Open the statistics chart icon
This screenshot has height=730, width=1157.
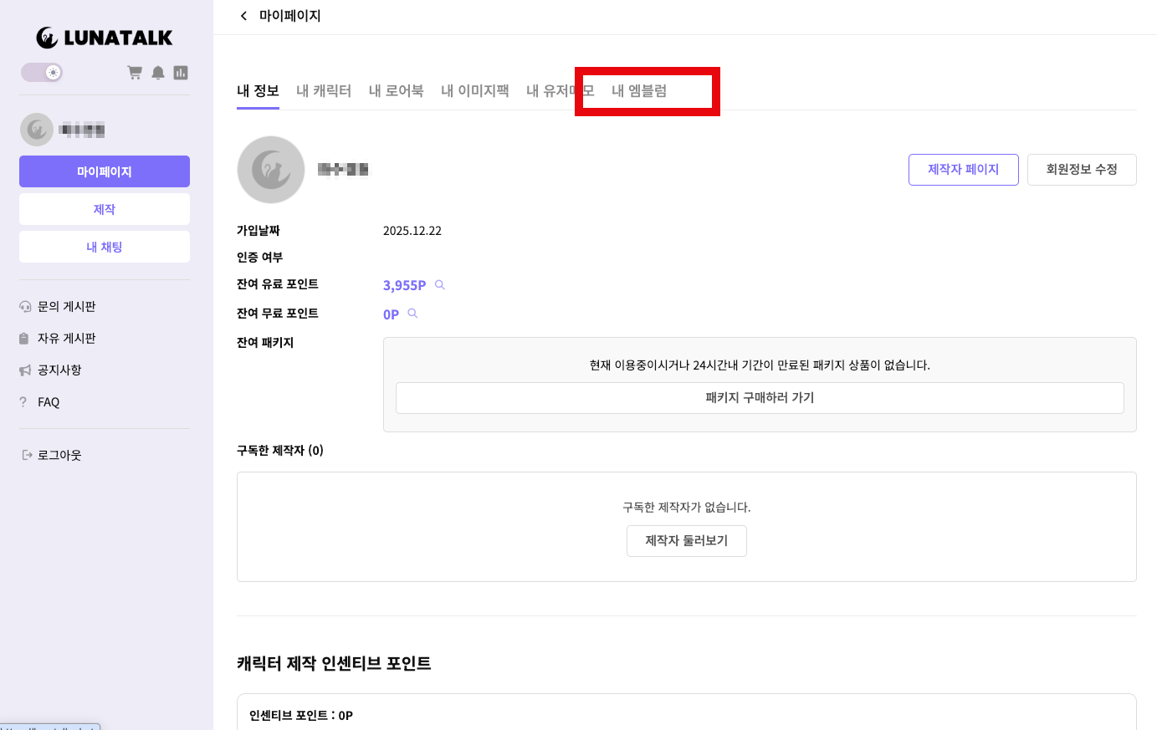point(181,73)
